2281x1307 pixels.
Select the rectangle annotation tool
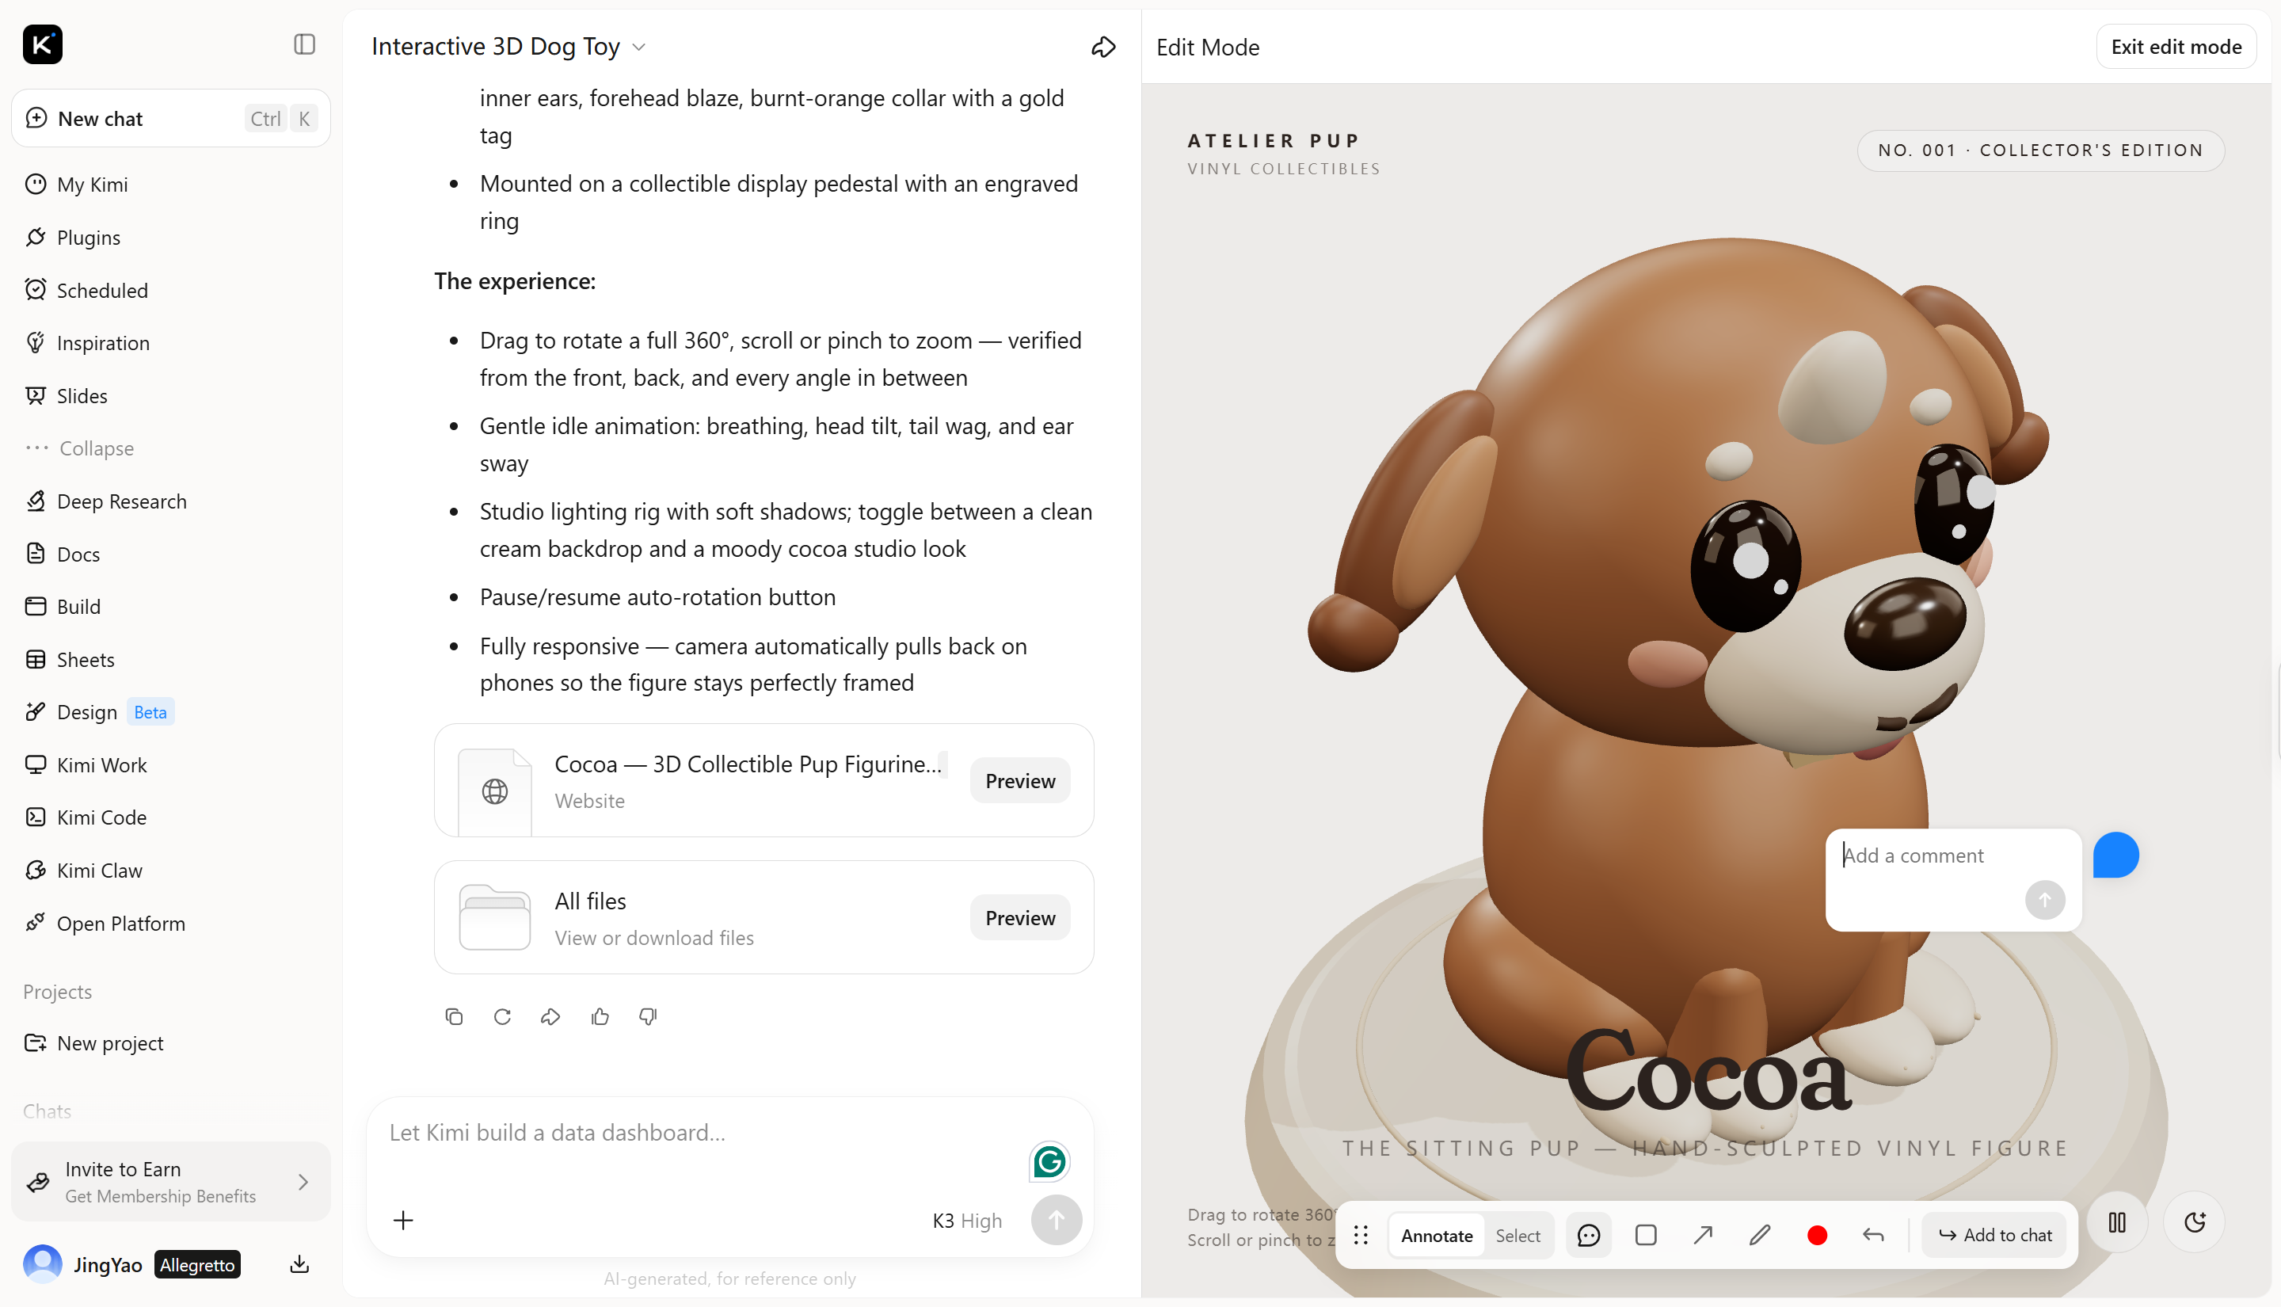1646,1235
